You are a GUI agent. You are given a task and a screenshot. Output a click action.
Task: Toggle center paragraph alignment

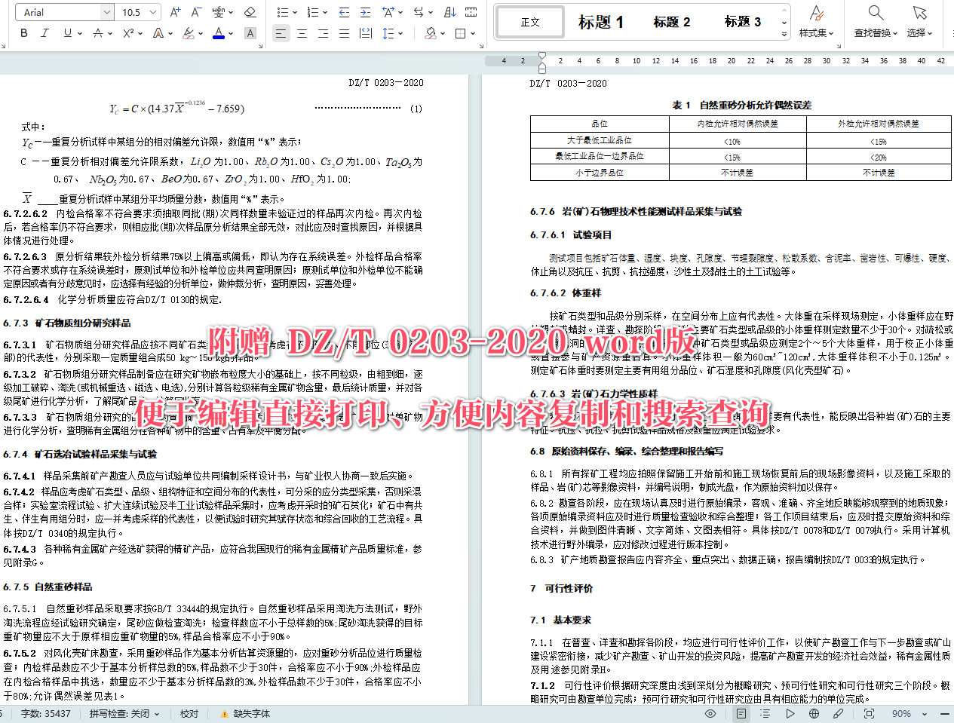pyautogui.click(x=301, y=34)
